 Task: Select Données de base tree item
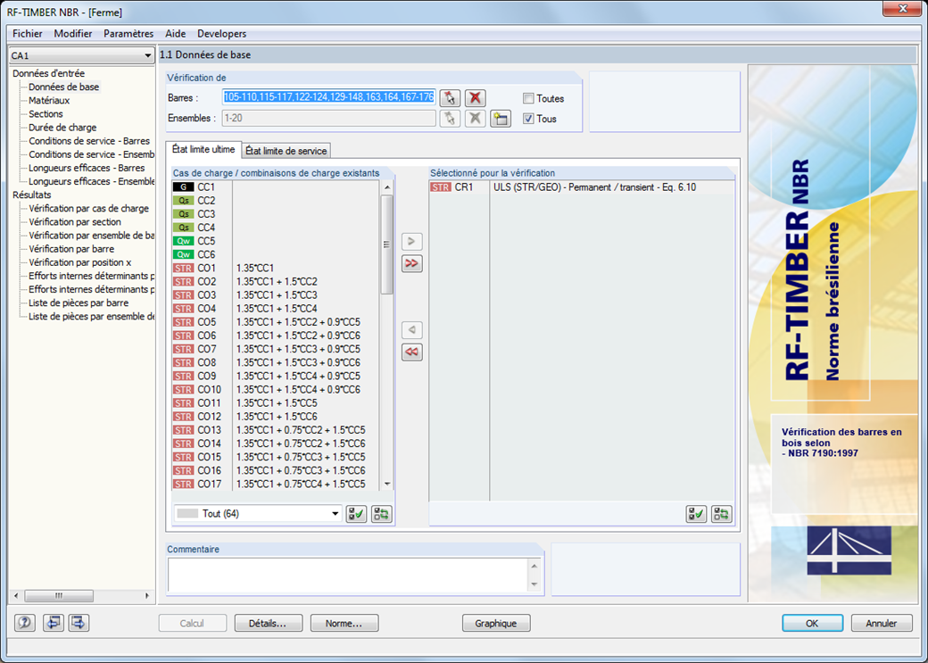point(64,87)
